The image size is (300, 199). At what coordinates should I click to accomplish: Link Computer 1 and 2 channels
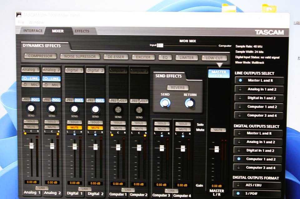(x=128, y=190)
